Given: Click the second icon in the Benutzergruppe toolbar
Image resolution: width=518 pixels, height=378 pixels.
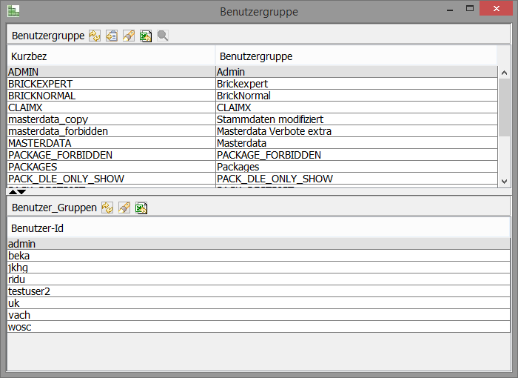Looking at the screenshot, I should (x=112, y=36).
